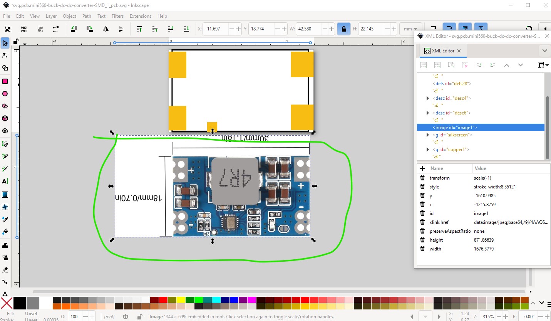Flip selection horizontally
The width and height of the screenshot is (551, 321).
click(106, 29)
